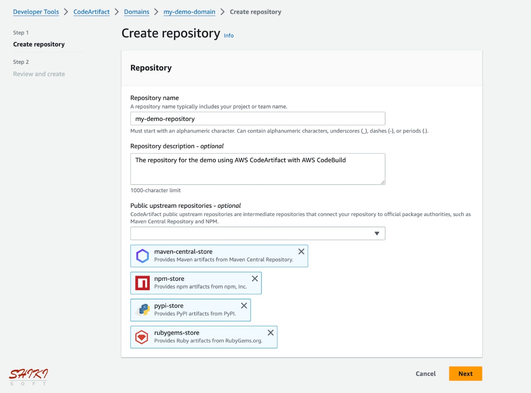Screen dimensions: 531x393
Task: Remove the npm-store upstream repository
Action: [x=255, y=279]
